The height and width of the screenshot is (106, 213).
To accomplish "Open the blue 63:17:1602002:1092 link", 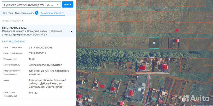I will pyautogui.click(x=14, y=42).
